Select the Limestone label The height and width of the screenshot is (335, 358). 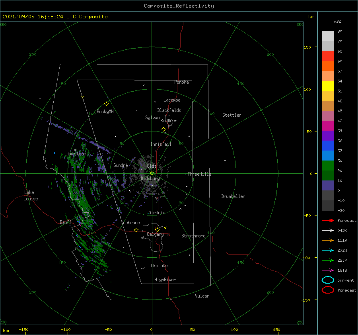click(x=75, y=154)
